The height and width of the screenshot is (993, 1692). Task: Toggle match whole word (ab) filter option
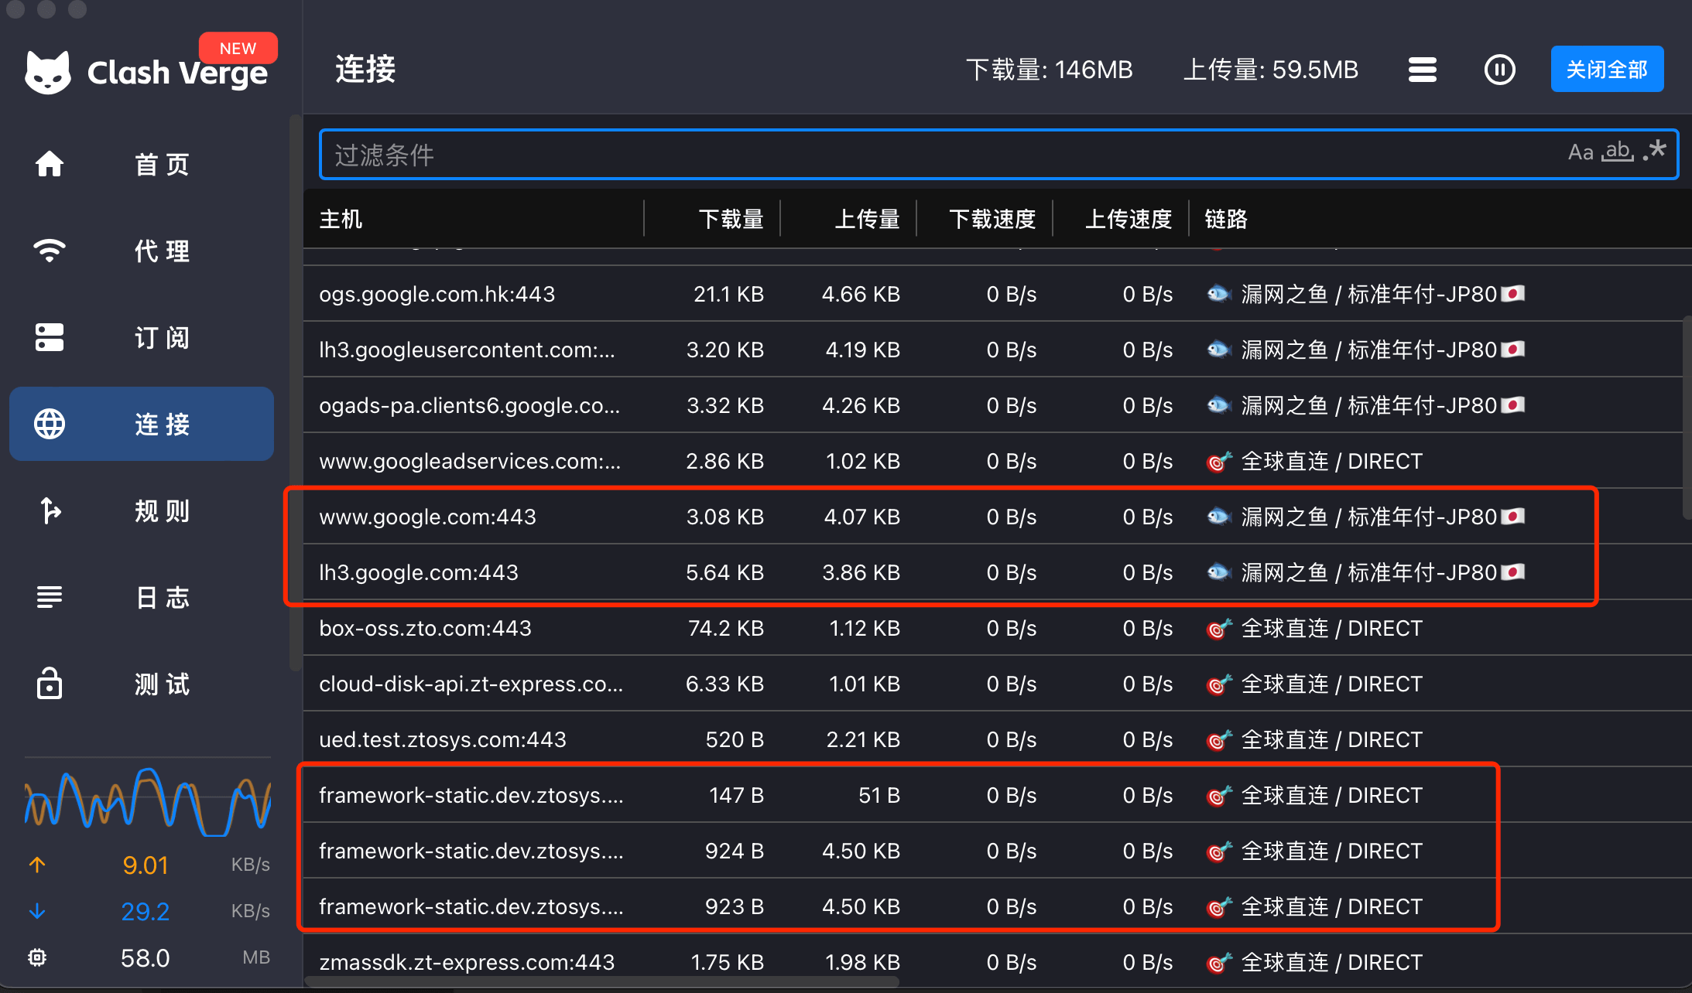(1618, 152)
